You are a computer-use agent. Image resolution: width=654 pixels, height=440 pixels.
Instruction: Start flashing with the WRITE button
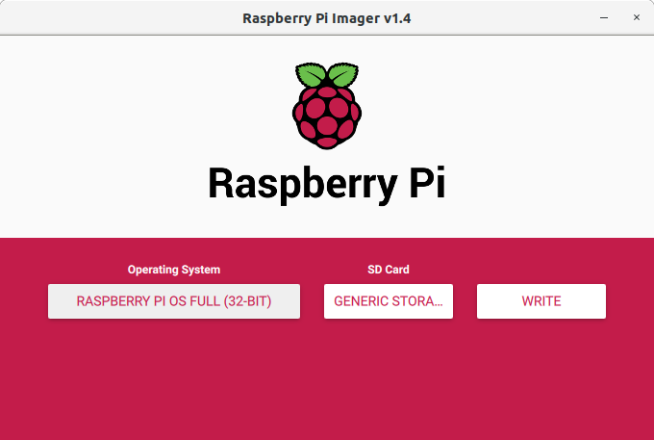541,301
